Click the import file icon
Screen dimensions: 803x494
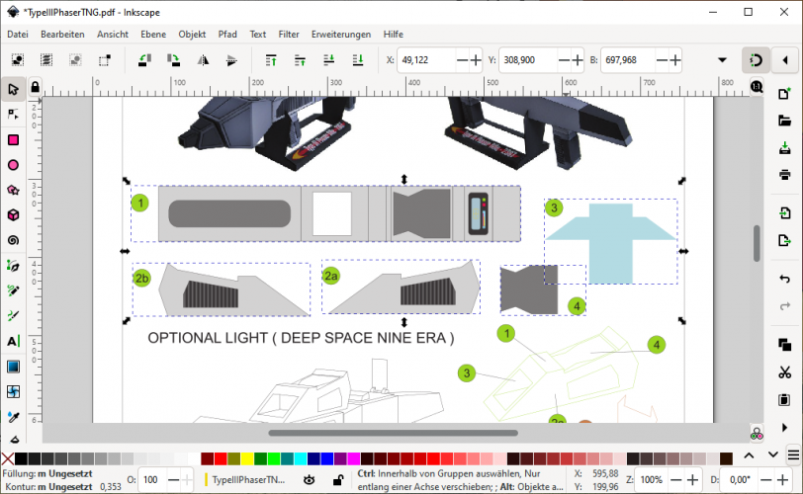pos(784,212)
